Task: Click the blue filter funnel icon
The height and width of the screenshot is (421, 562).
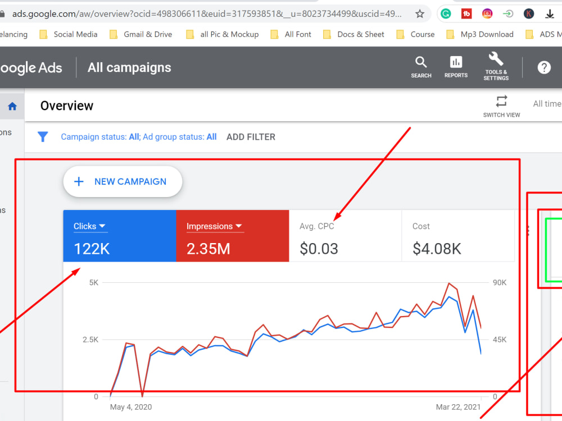Action: (43, 137)
